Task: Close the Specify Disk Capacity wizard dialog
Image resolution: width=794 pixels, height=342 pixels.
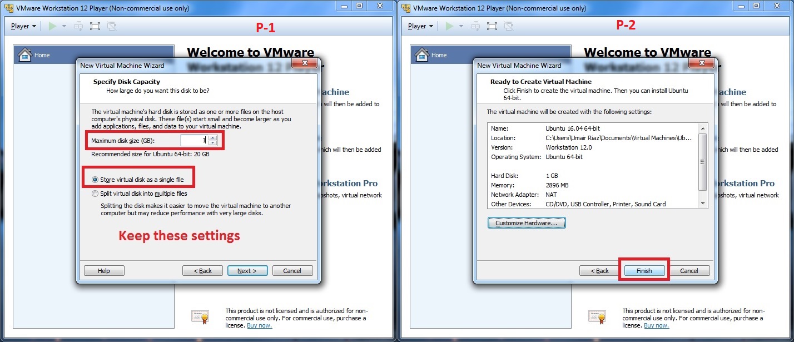Action: 305,64
